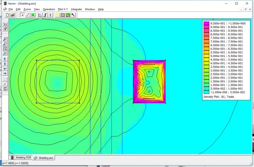
Task: Pan view left with the left arrow
Action: tap(5, 68)
